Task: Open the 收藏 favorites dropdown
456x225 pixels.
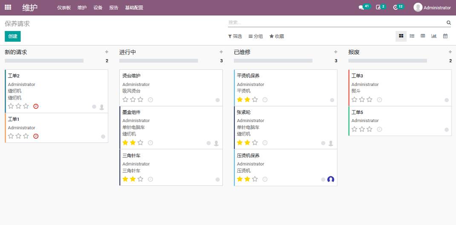Action: pyautogui.click(x=277, y=37)
